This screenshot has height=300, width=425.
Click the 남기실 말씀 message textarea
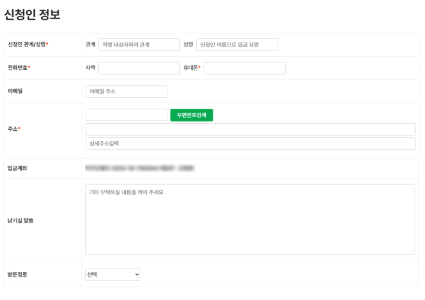(x=250, y=220)
